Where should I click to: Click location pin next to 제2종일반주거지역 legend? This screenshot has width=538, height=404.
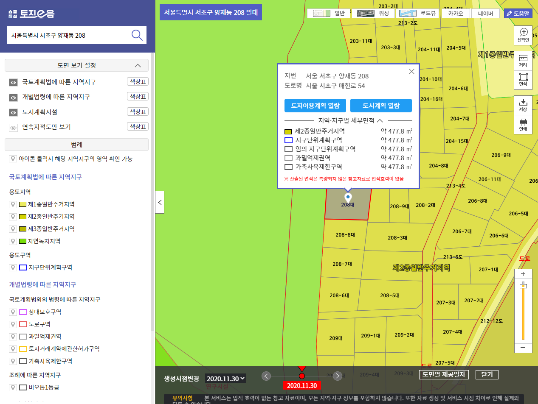pyautogui.click(x=13, y=217)
